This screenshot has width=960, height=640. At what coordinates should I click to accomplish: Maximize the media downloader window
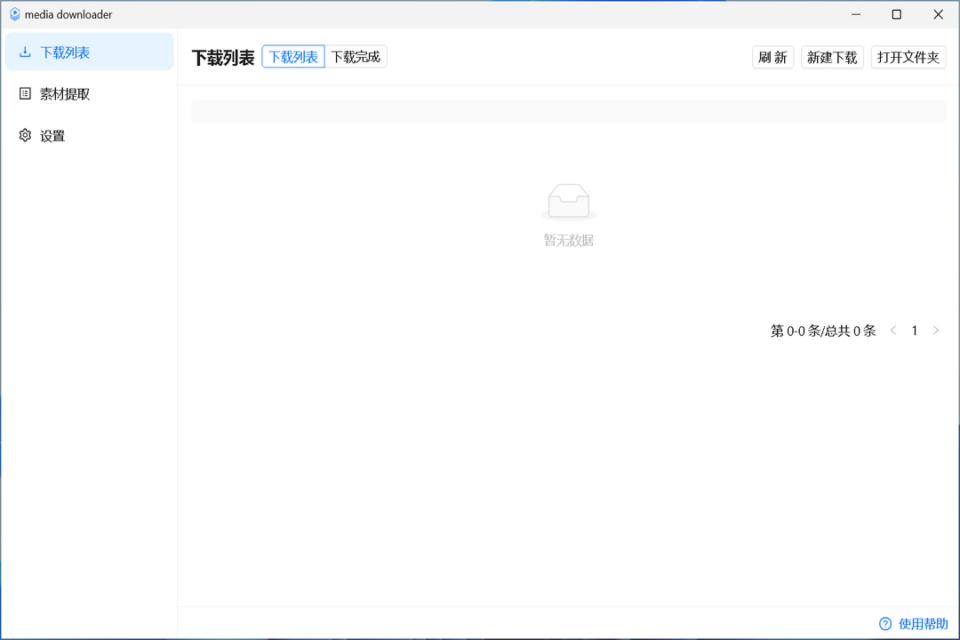click(896, 14)
